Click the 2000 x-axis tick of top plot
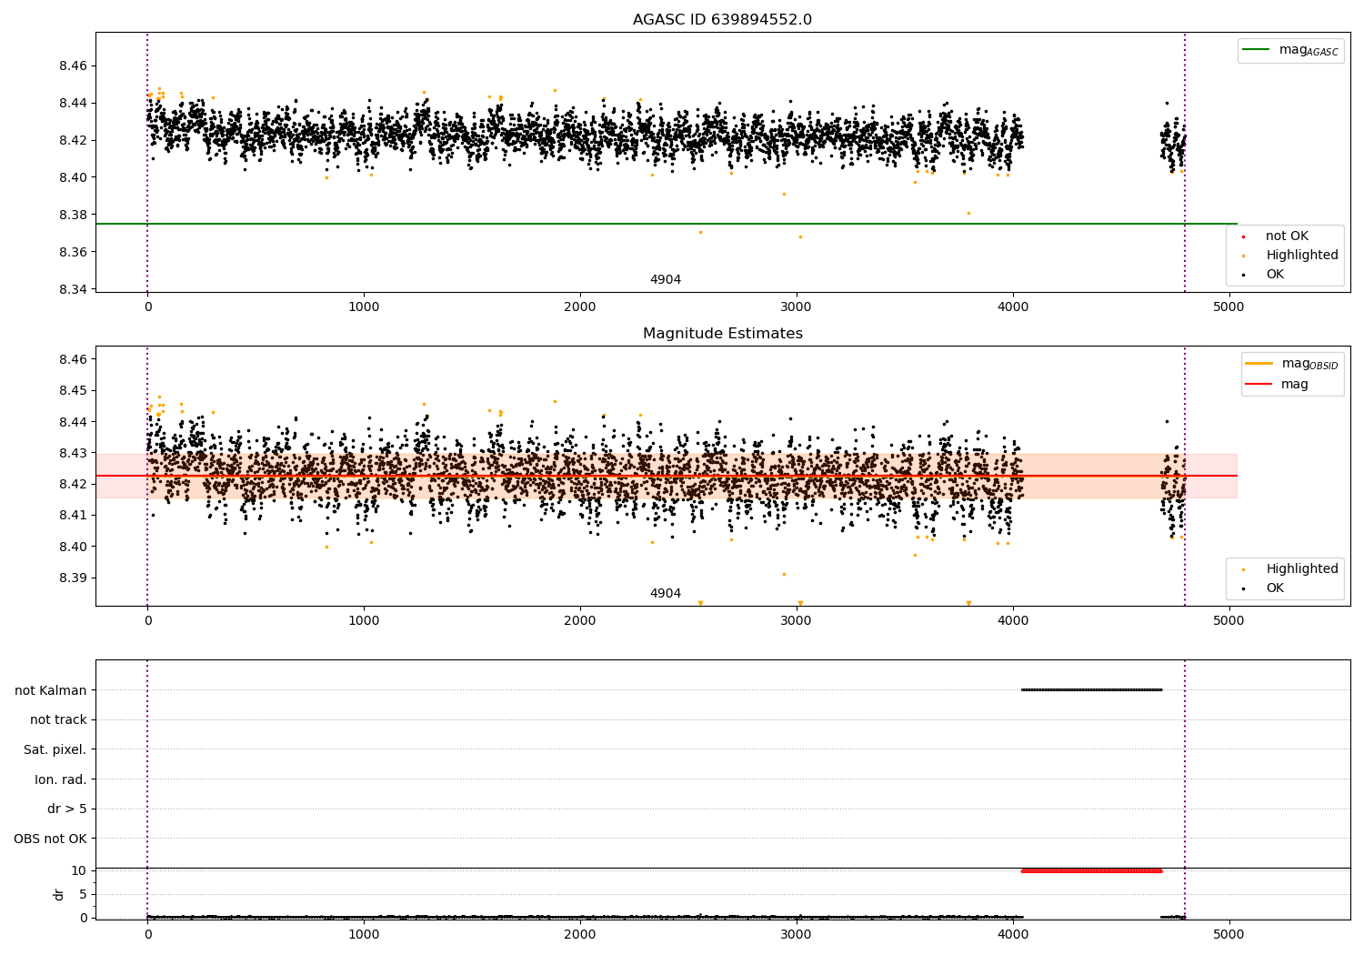The height and width of the screenshot is (955, 1364). pos(580,307)
